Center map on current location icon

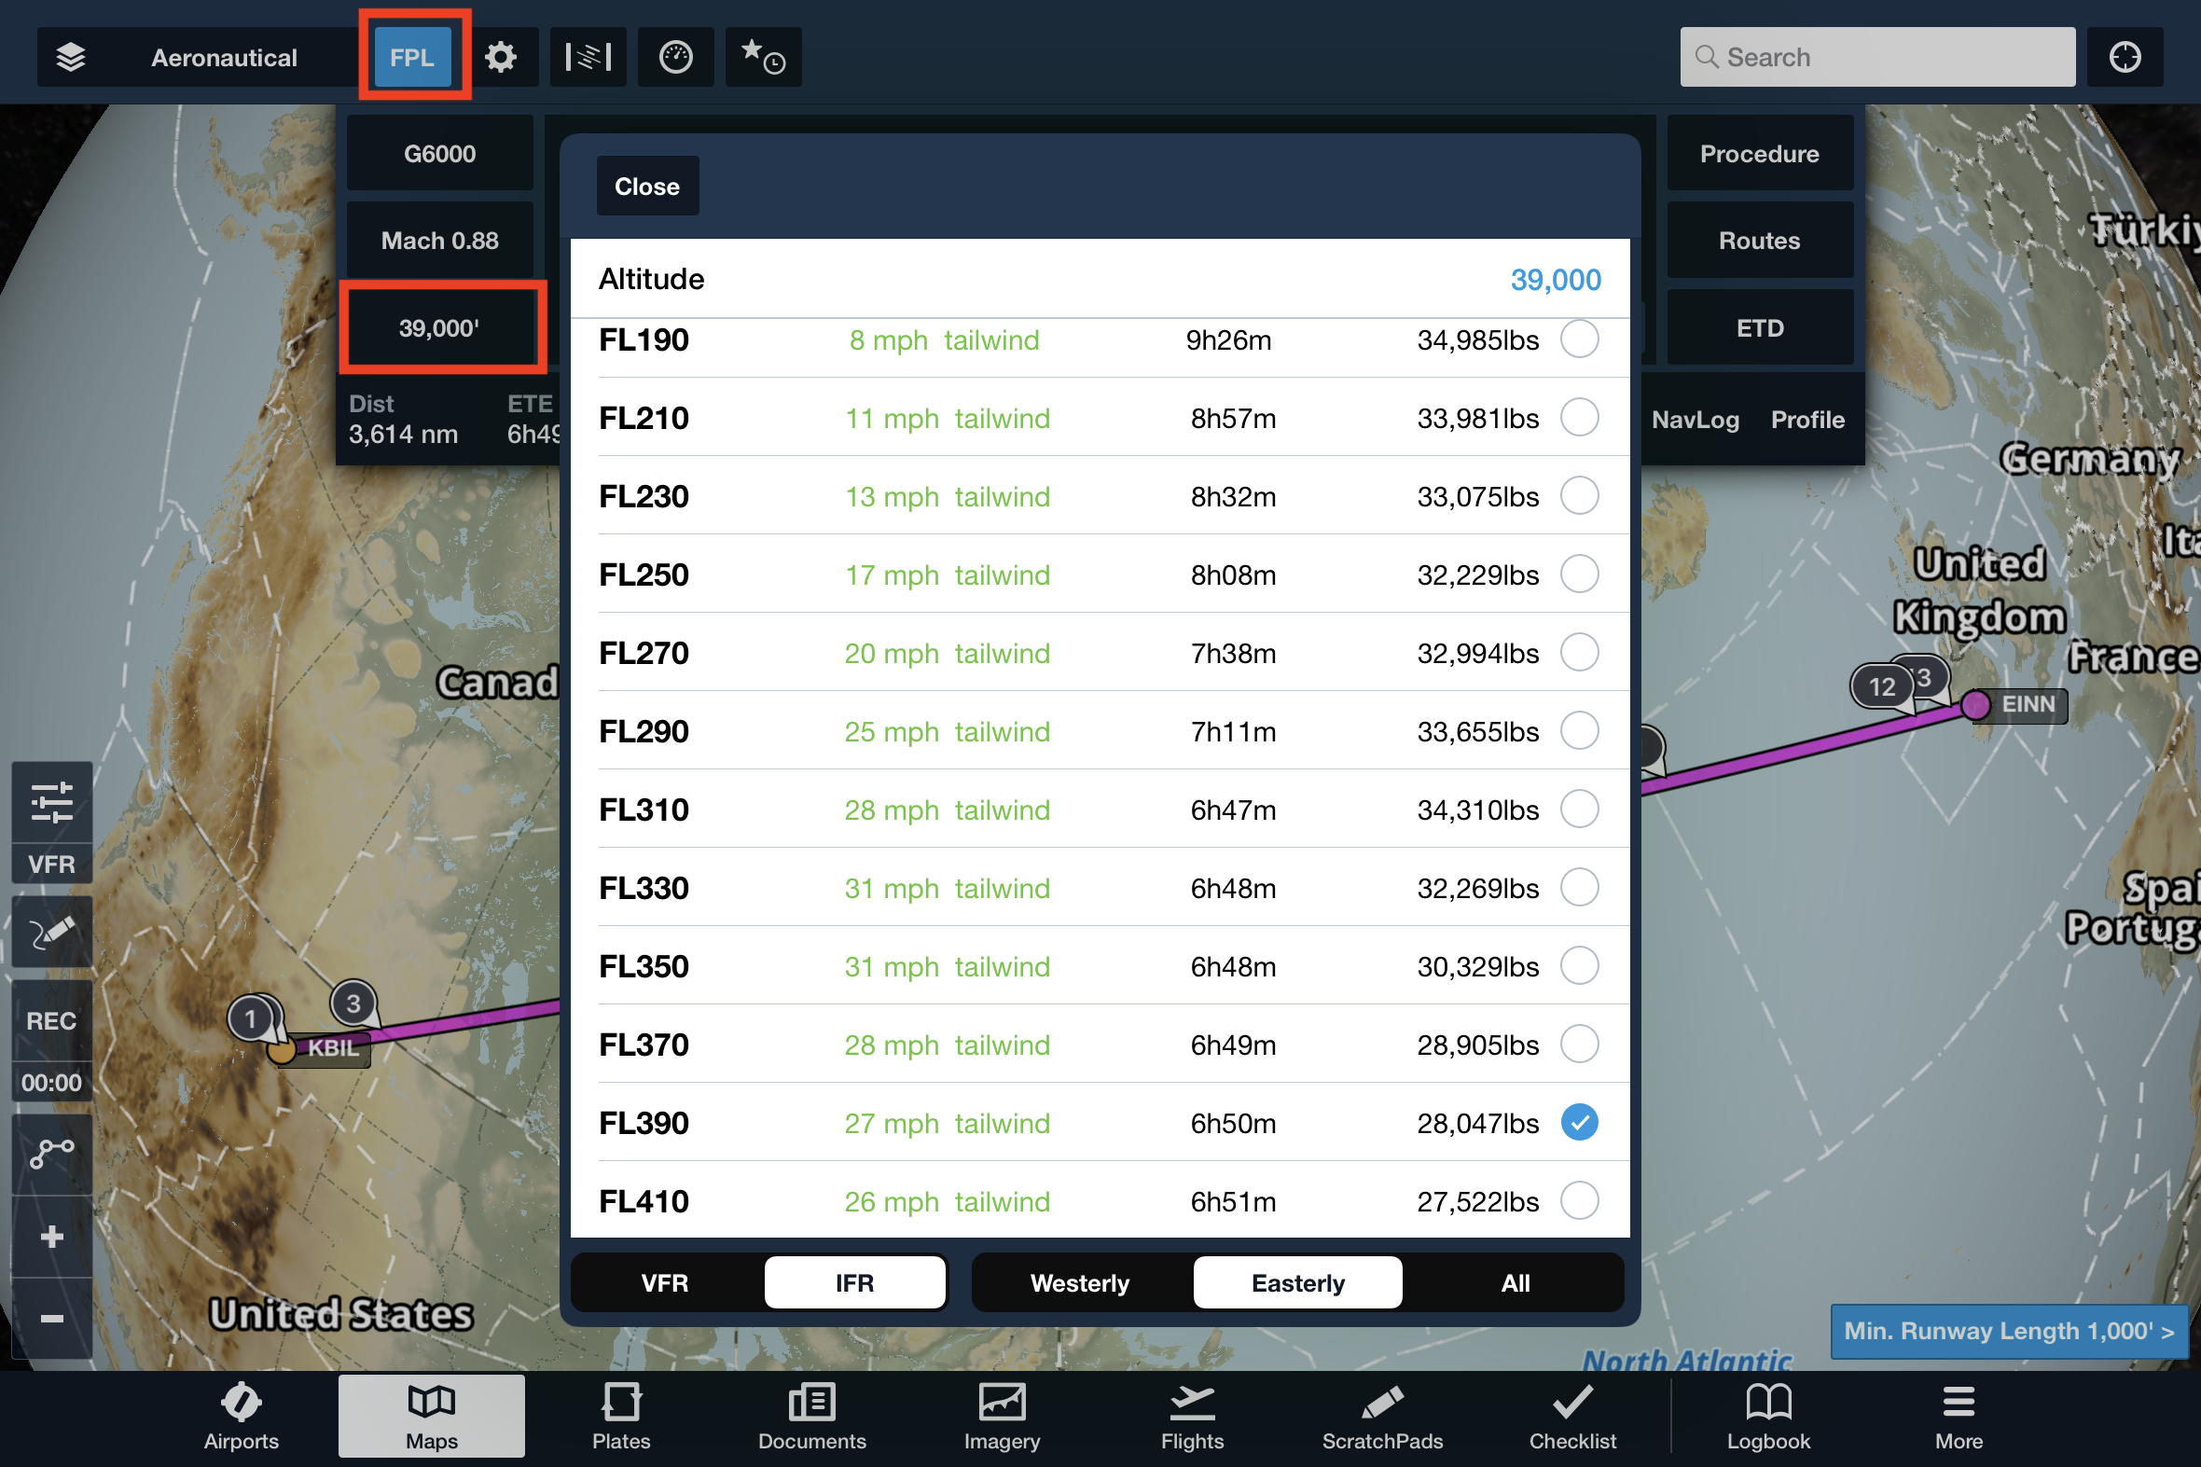2125,57
